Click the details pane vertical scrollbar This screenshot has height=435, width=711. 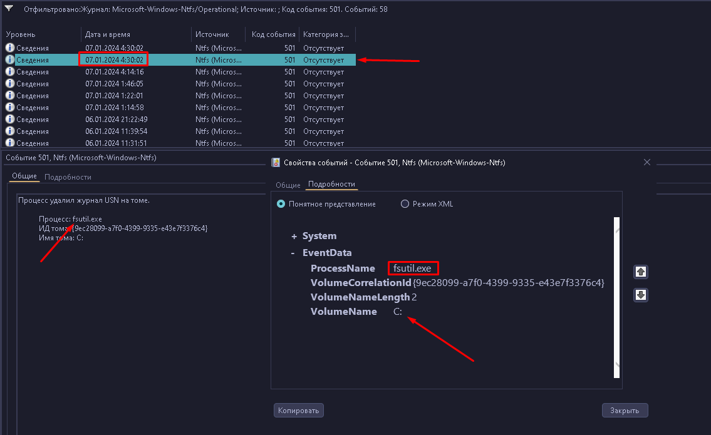tap(616, 297)
